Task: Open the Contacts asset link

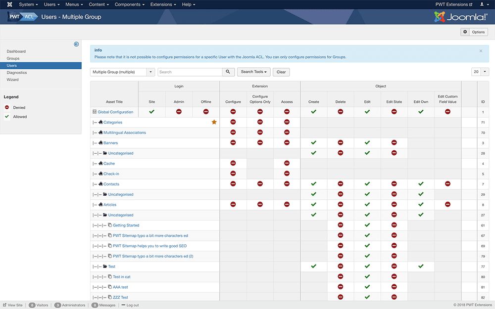Action: [111, 184]
